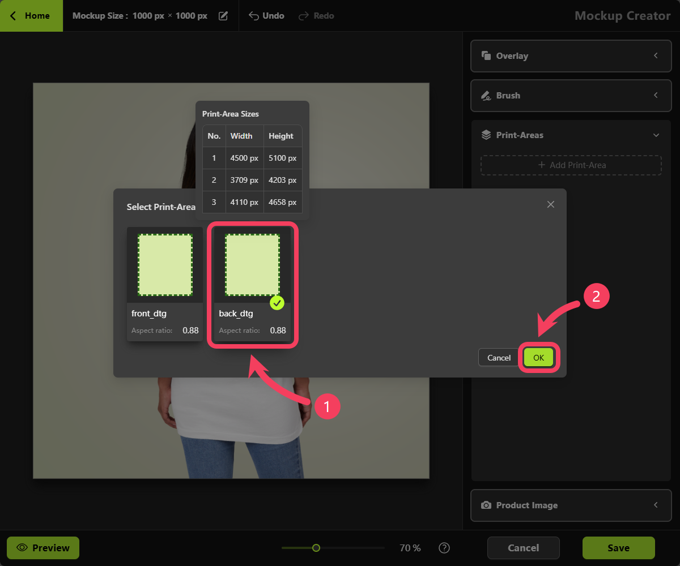Confirm selection with the OK button
The image size is (680, 566).
point(538,358)
